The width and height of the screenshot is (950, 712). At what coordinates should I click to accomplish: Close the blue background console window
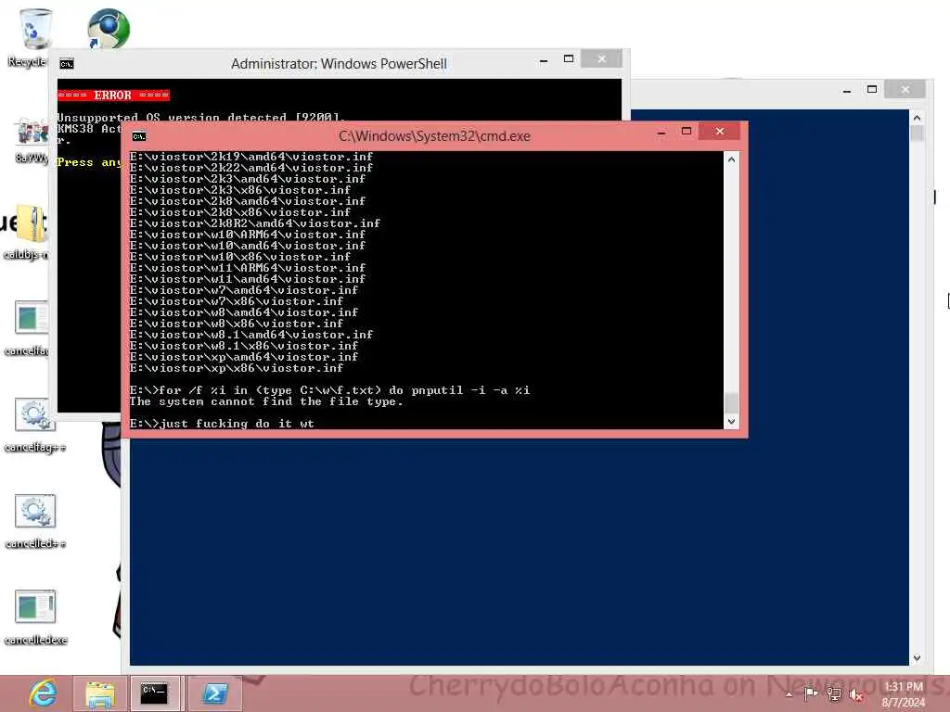tap(905, 89)
